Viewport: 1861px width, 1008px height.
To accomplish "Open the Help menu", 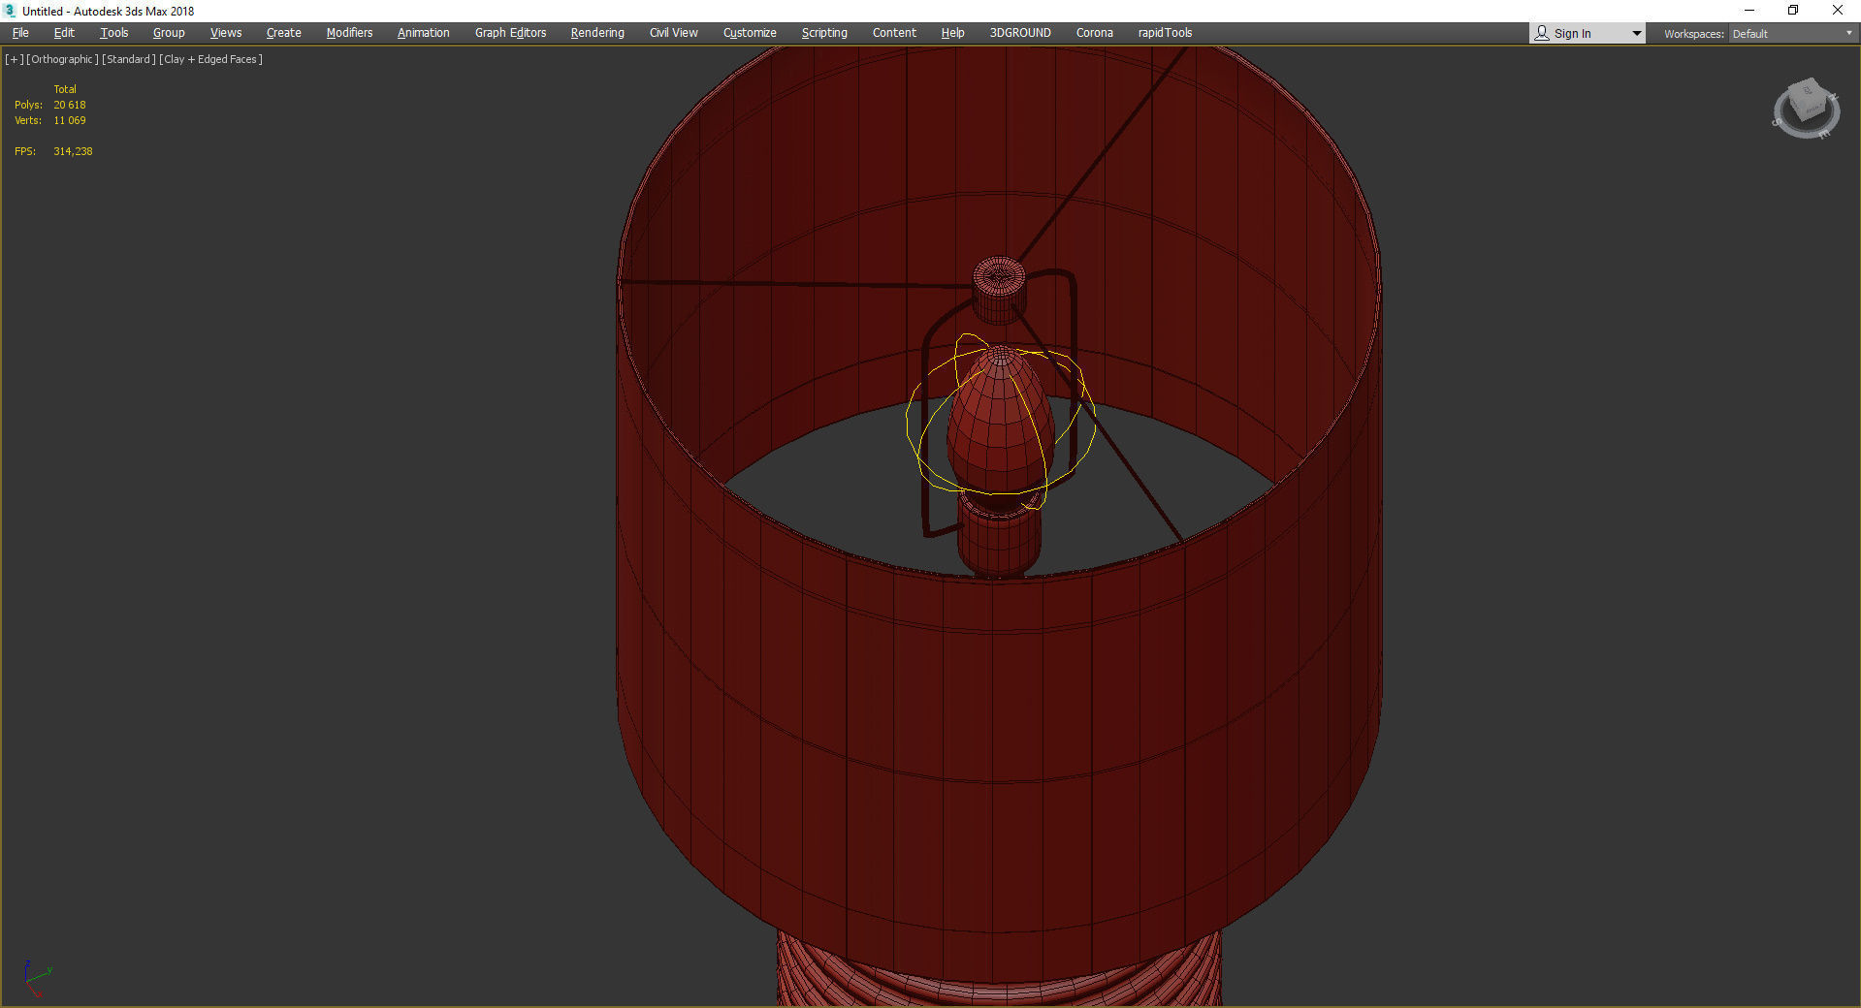I will click(952, 33).
